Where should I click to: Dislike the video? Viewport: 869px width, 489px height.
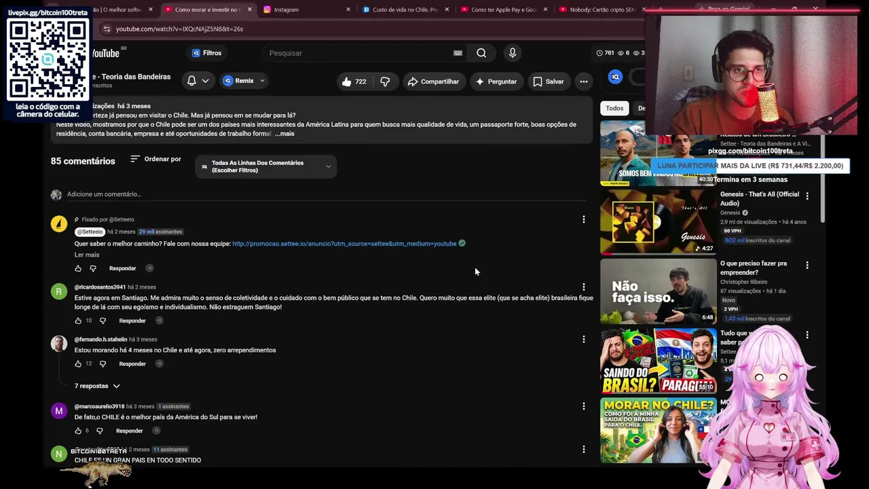click(x=385, y=81)
